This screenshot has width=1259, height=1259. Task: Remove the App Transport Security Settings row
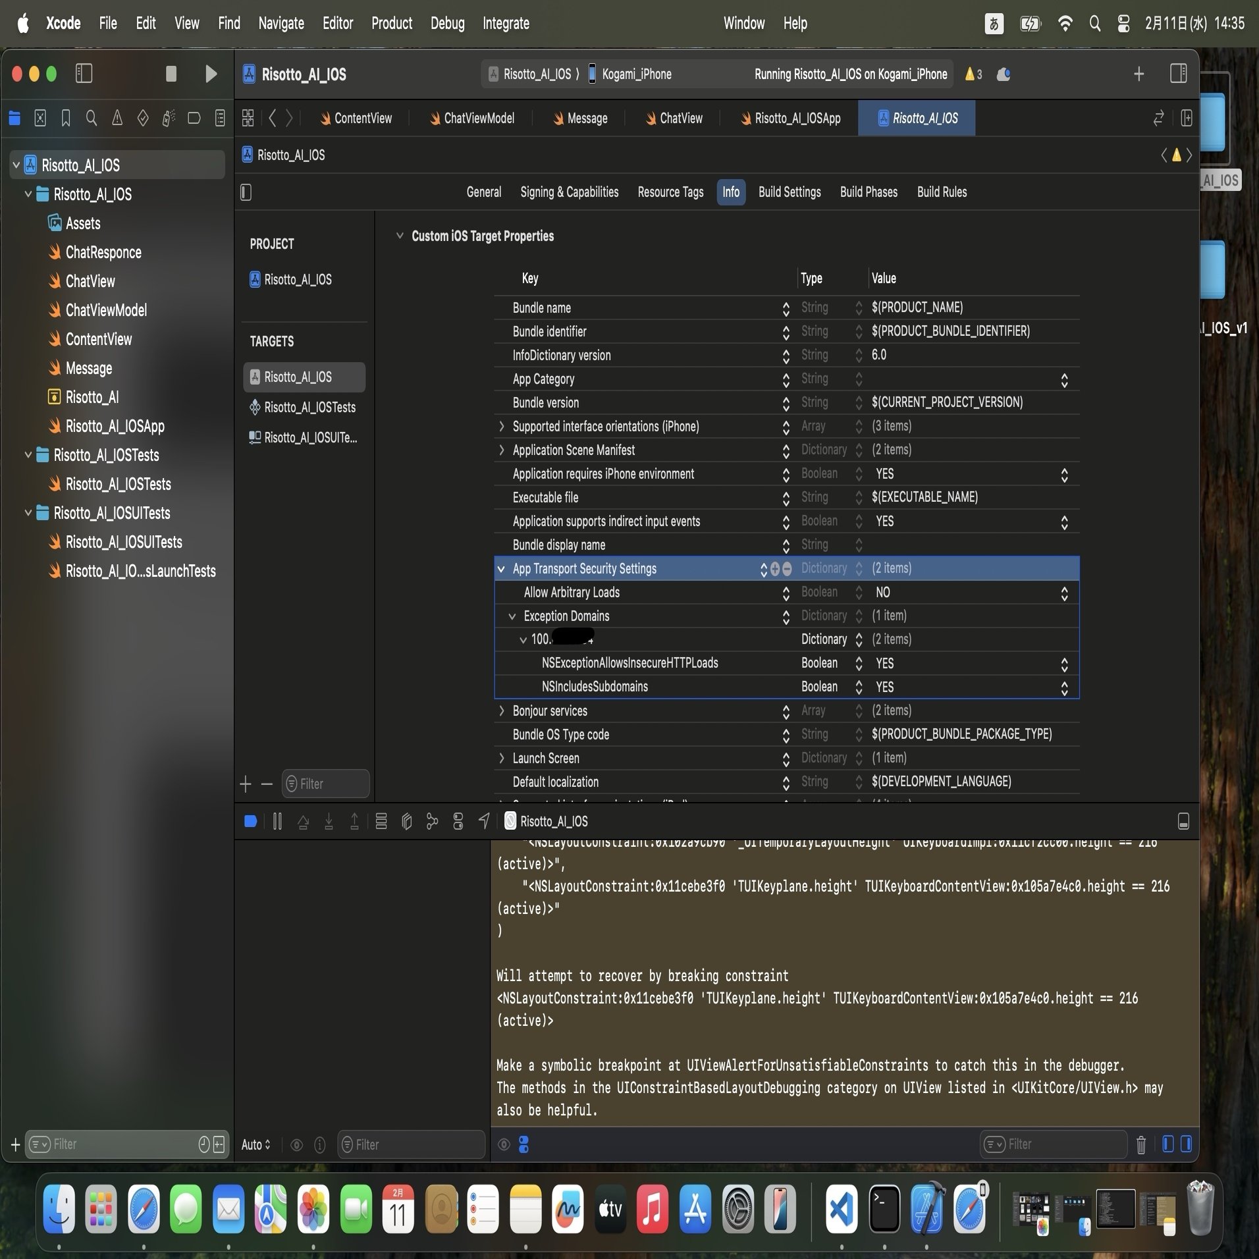[787, 568]
